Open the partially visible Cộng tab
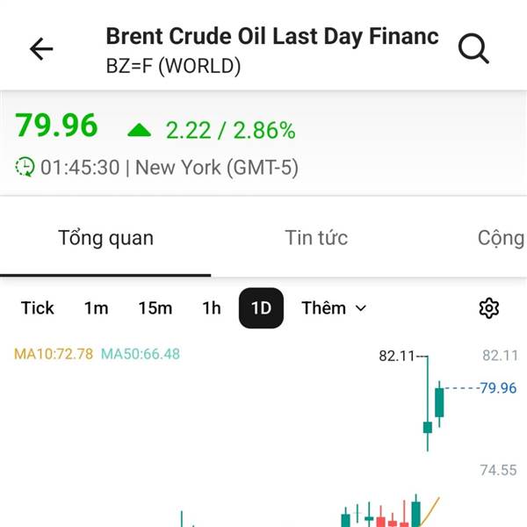 (x=501, y=238)
